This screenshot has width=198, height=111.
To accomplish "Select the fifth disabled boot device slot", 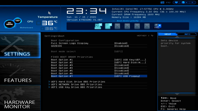I will coord(137,26).
